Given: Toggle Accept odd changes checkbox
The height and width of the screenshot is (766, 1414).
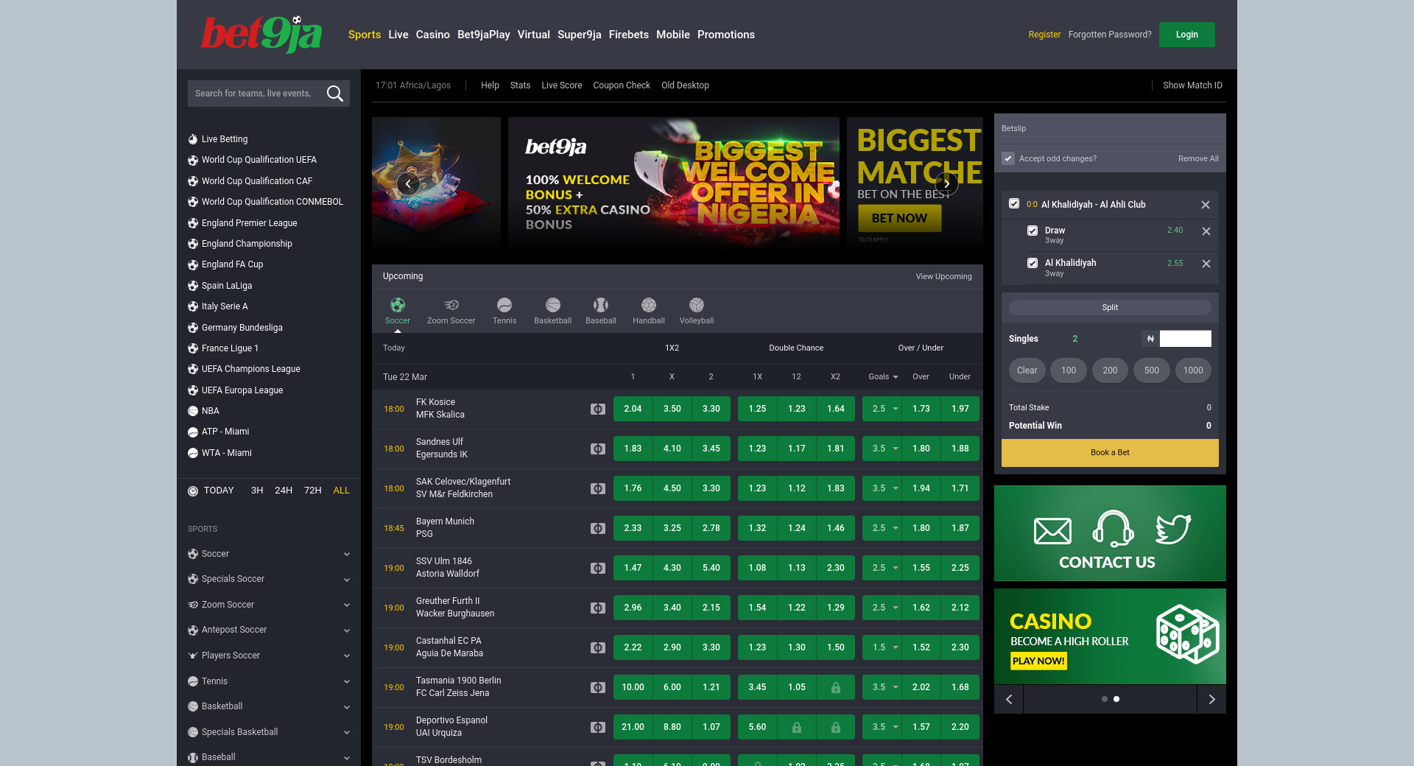Looking at the screenshot, I should pos(1008,158).
